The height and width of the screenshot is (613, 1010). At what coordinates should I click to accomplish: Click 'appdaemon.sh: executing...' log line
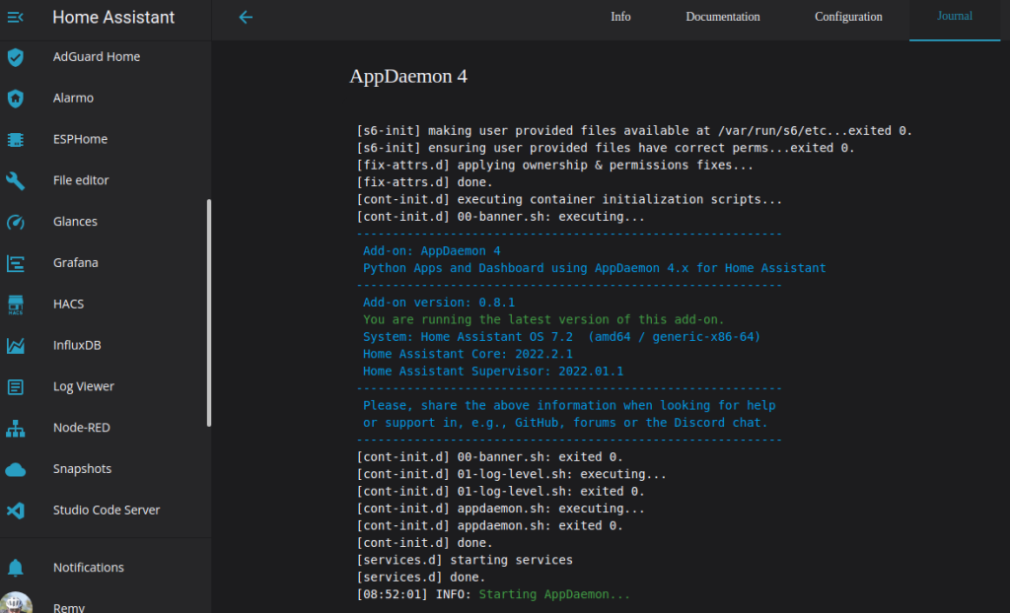tap(500, 509)
